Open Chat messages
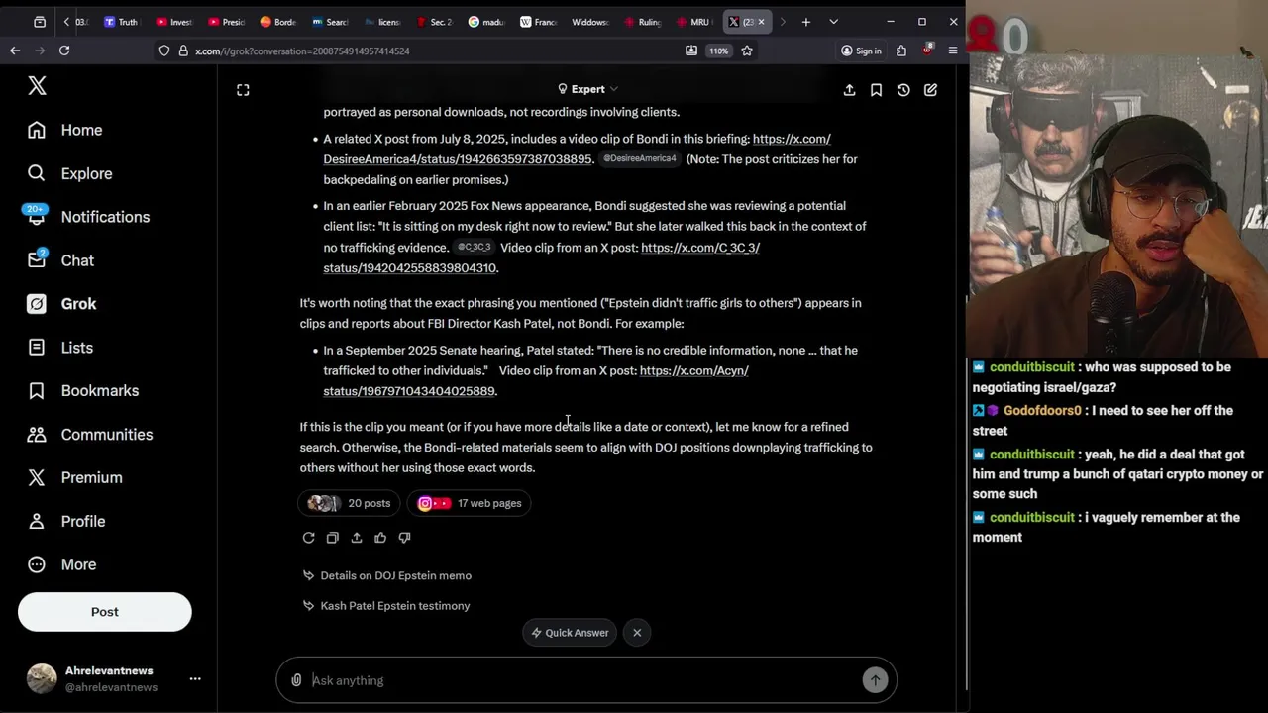This screenshot has width=1268, height=713. point(61,260)
